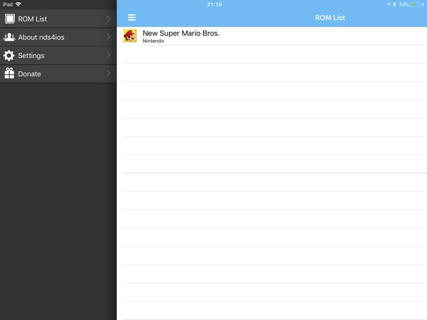Tap the battery indicator icon

click(415, 4)
